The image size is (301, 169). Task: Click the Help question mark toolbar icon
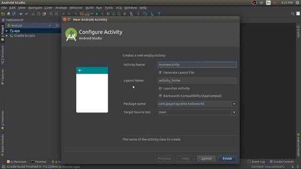(x=159, y=14)
